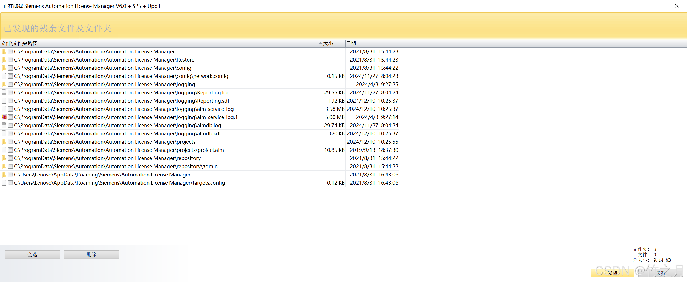Click folder icon of the Automation License Manager\config folder row
The image size is (687, 282).
coord(4,68)
